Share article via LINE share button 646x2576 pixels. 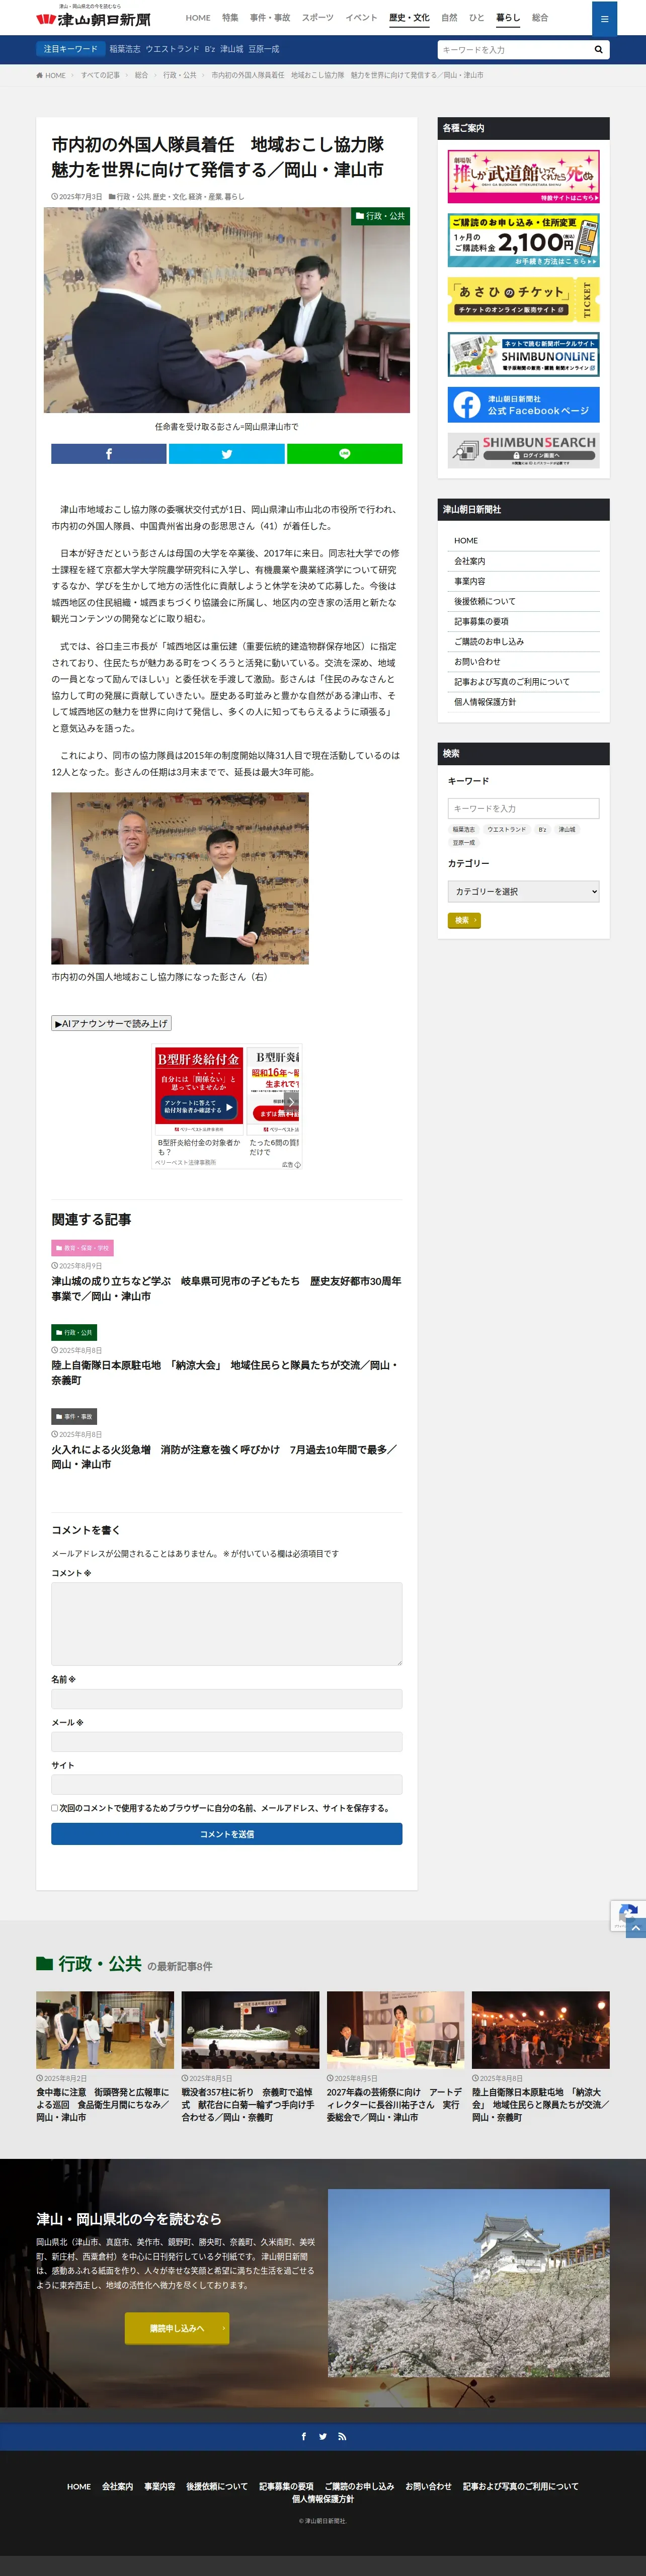click(x=345, y=454)
